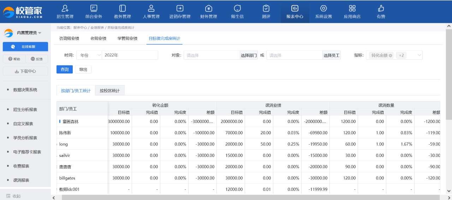
Task: Open the 师生信 messaging module
Action: (x=237, y=12)
